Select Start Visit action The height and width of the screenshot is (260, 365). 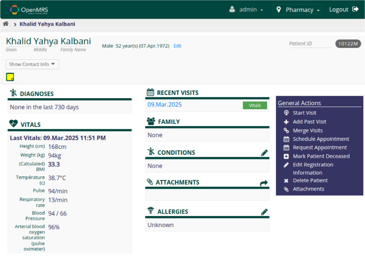304,113
